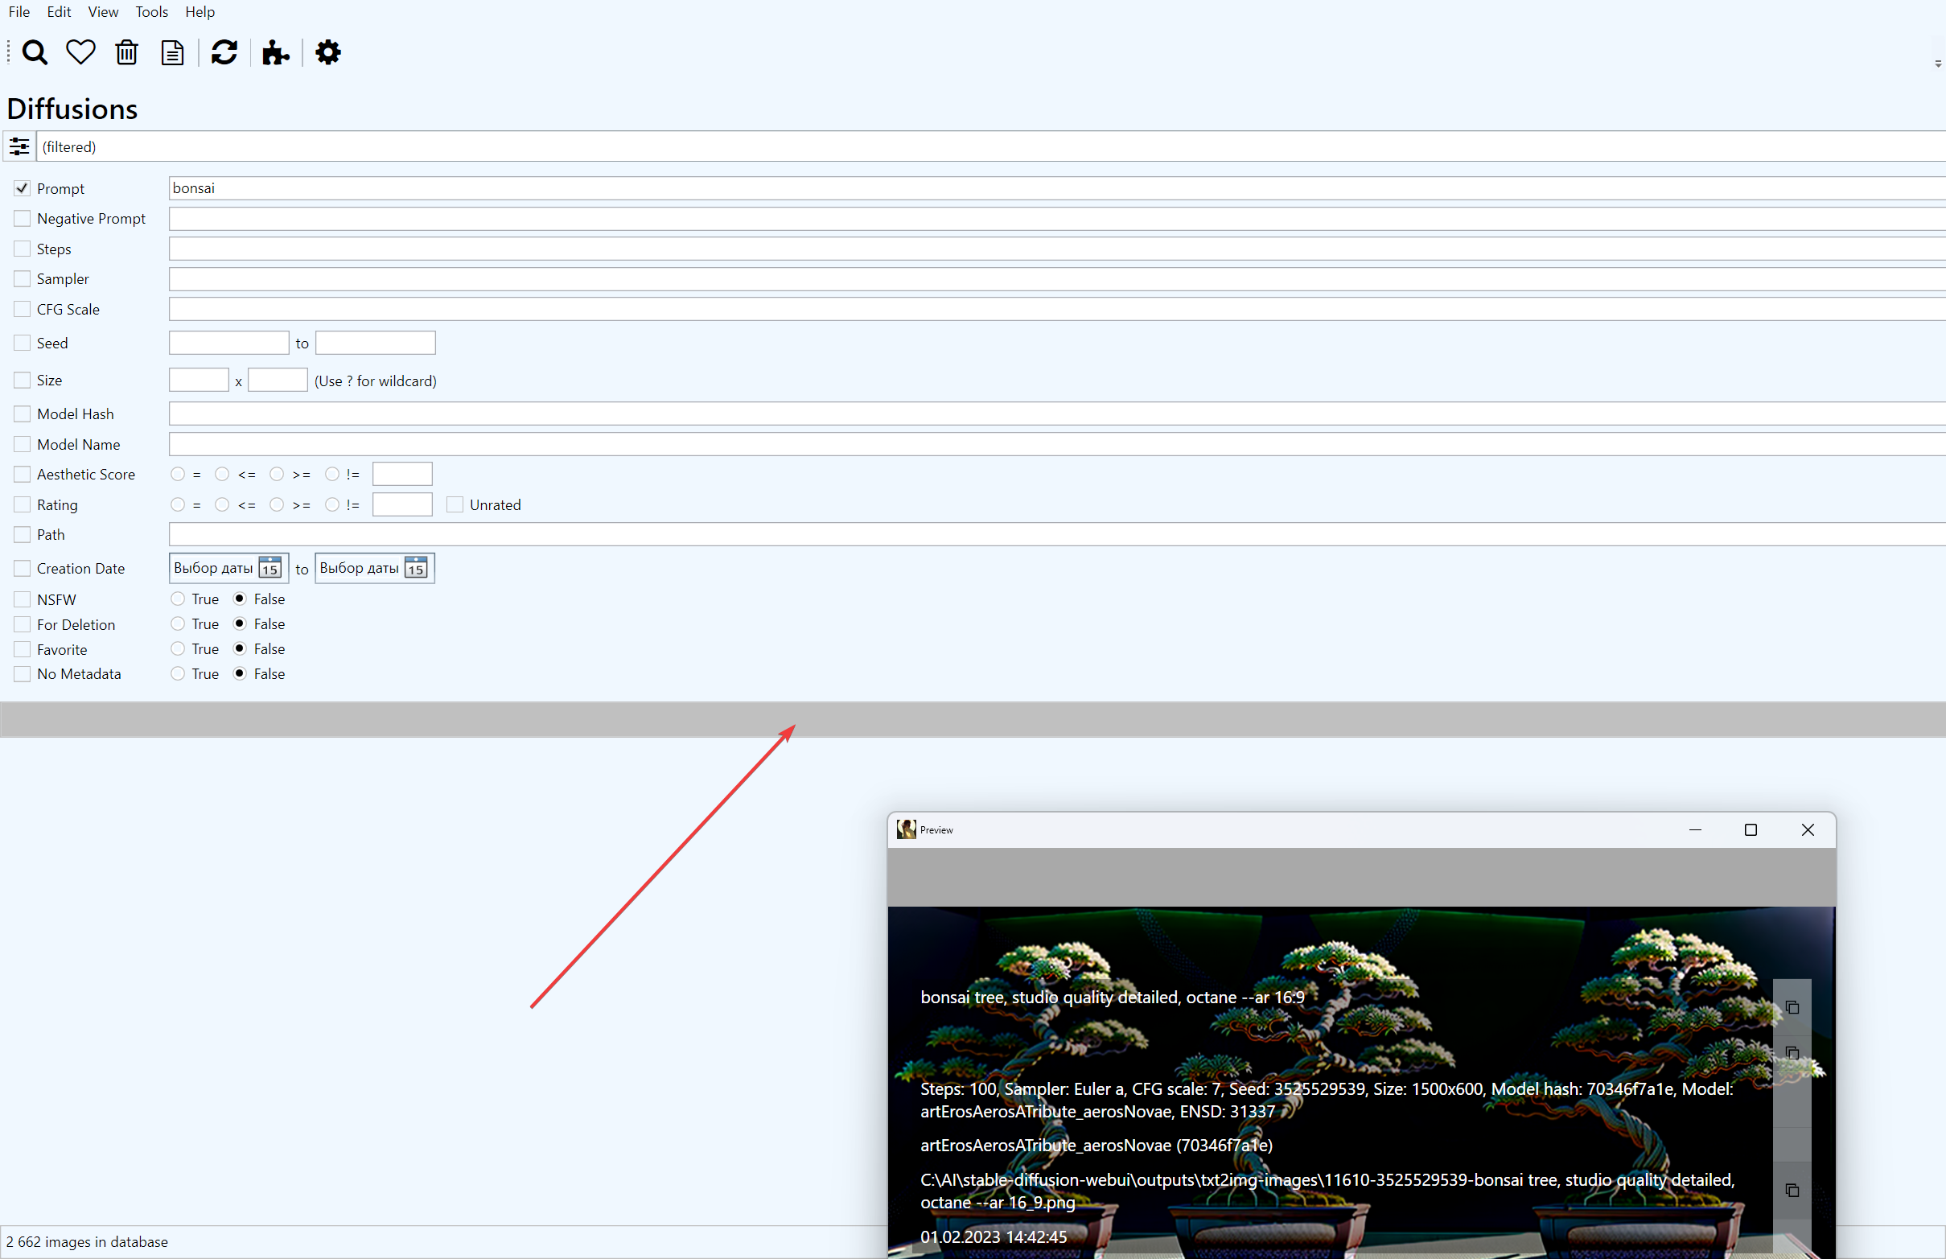Select the True radio button for NSFW

(177, 599)
